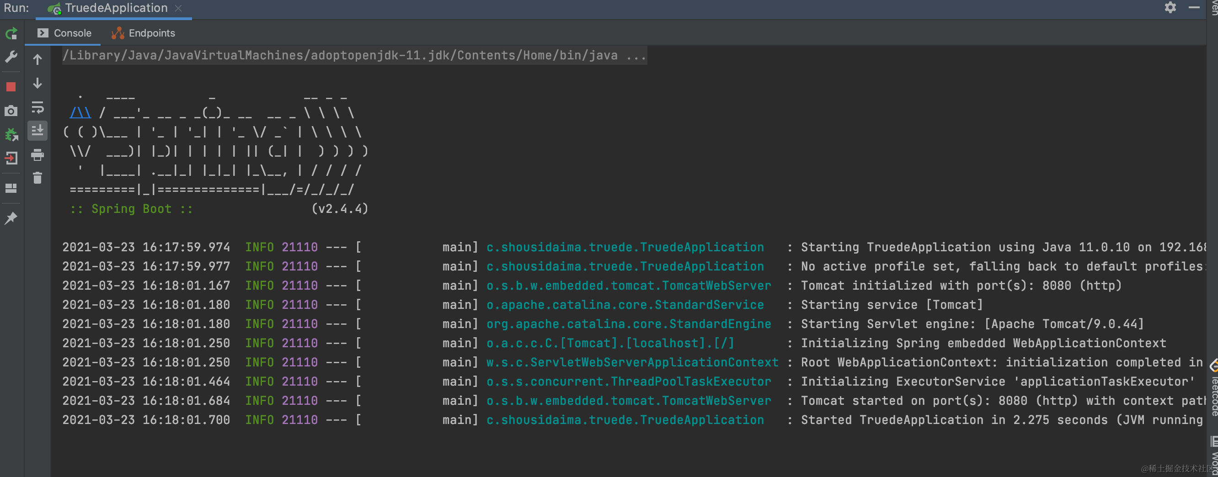Switch to the Console tab
The image size is (1218, 477).
[x=64, y=33]
